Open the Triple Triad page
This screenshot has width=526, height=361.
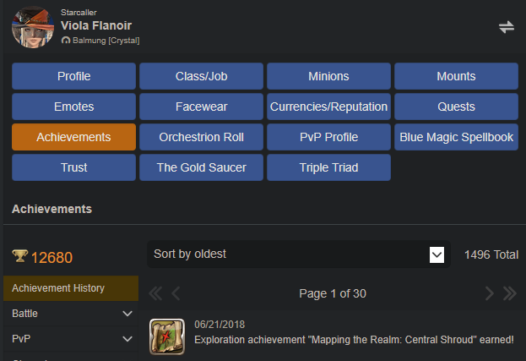328,167
